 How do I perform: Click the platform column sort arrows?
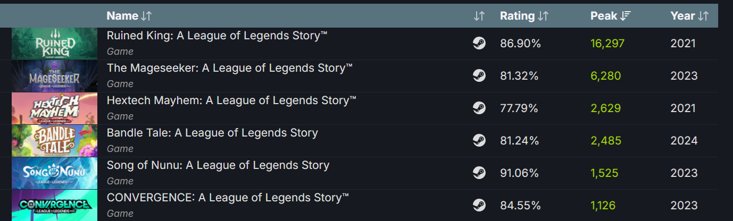[x=479, y=16]
